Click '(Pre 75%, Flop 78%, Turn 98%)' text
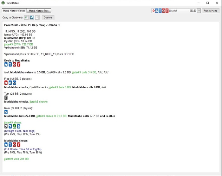This screenshot has width=222, height=176. [x=23, y=152]
